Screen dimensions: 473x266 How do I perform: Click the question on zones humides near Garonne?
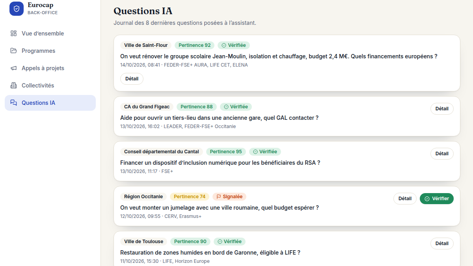coord(210,253)
